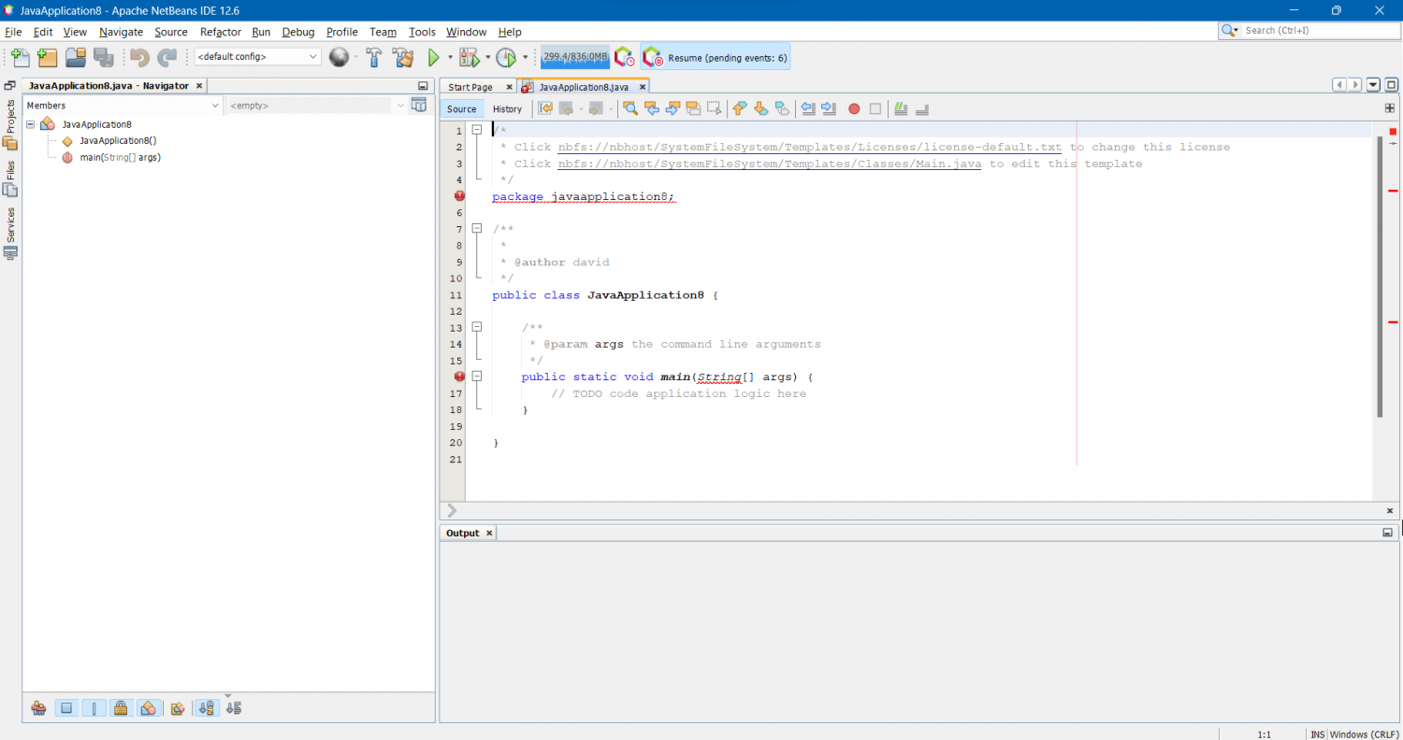The height and width of the screenshot is (740, 1403).
Task: Open the Files side panel
Action: (x=10, y=178)
